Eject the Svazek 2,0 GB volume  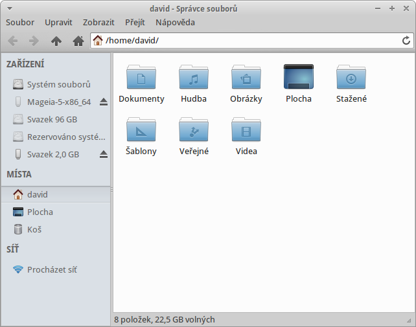pyautogui.click(x=104, y=155)
